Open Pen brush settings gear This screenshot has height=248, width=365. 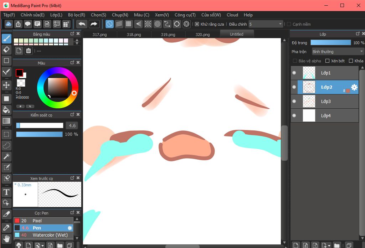(70, 228)
